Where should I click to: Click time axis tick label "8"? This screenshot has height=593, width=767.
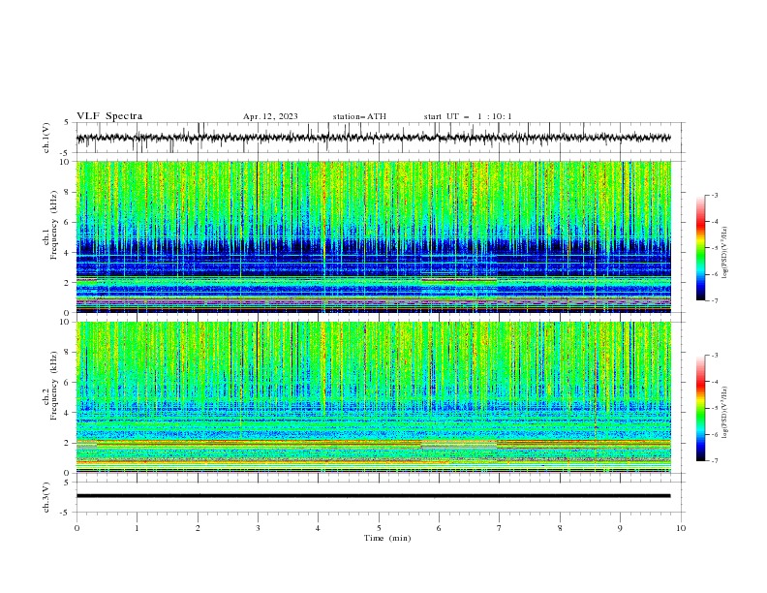560,528
